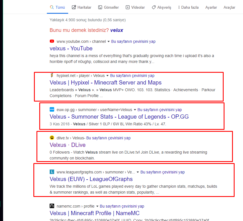243x221 pixels.
Task: Switch to the Haritalar tab
Action: 82,8
